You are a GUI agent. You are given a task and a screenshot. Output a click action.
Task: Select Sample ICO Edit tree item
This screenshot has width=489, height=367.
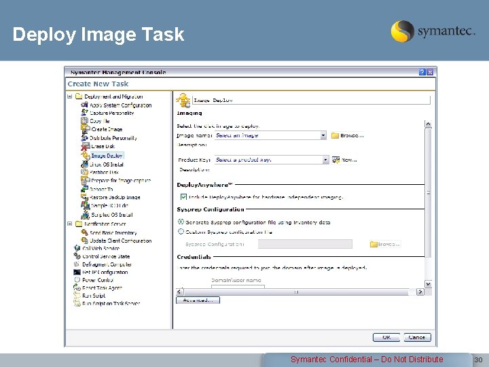pos(109,206)
